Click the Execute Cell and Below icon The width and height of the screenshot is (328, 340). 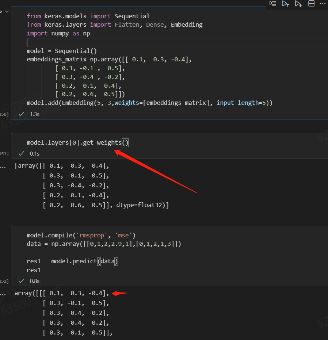pyautogui.click(x=298, y=4)
